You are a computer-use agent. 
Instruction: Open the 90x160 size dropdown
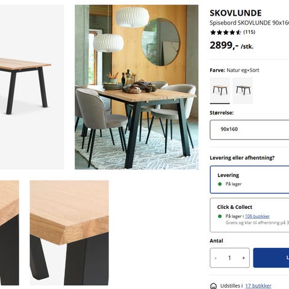tap(249, 129)
